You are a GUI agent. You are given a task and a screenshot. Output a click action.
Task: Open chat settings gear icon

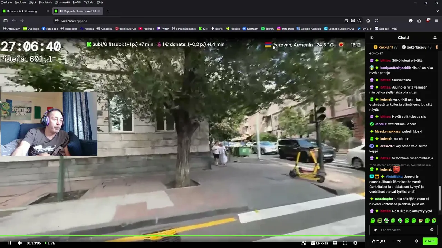(x=416, y=241)
